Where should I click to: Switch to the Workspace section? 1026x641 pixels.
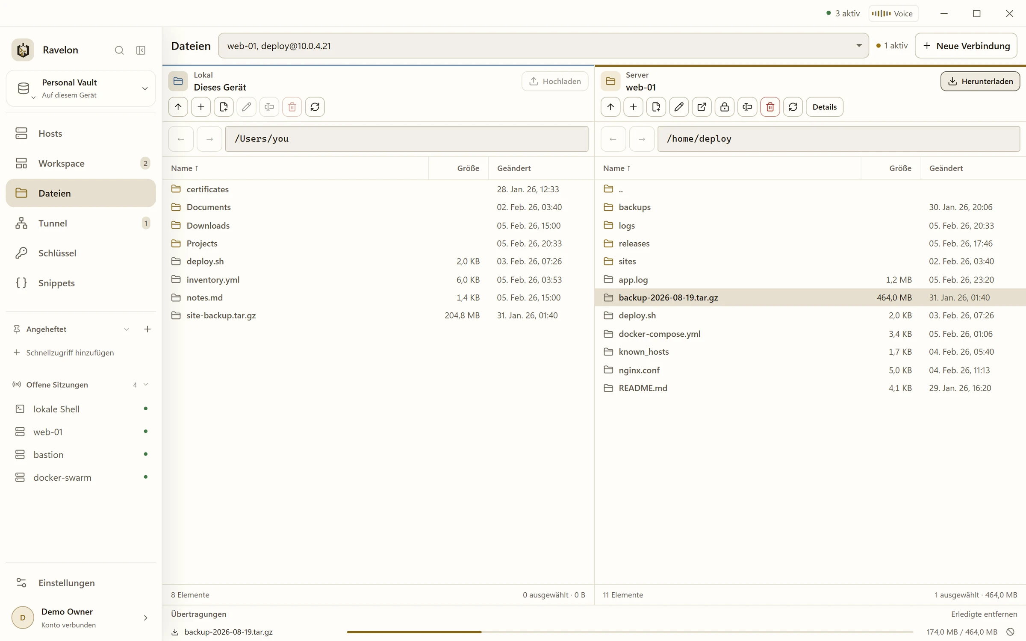point(81,163)
